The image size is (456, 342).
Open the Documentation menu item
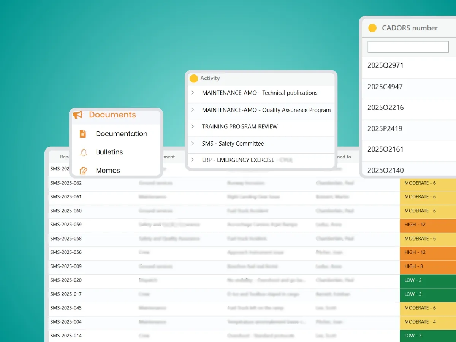122,134
